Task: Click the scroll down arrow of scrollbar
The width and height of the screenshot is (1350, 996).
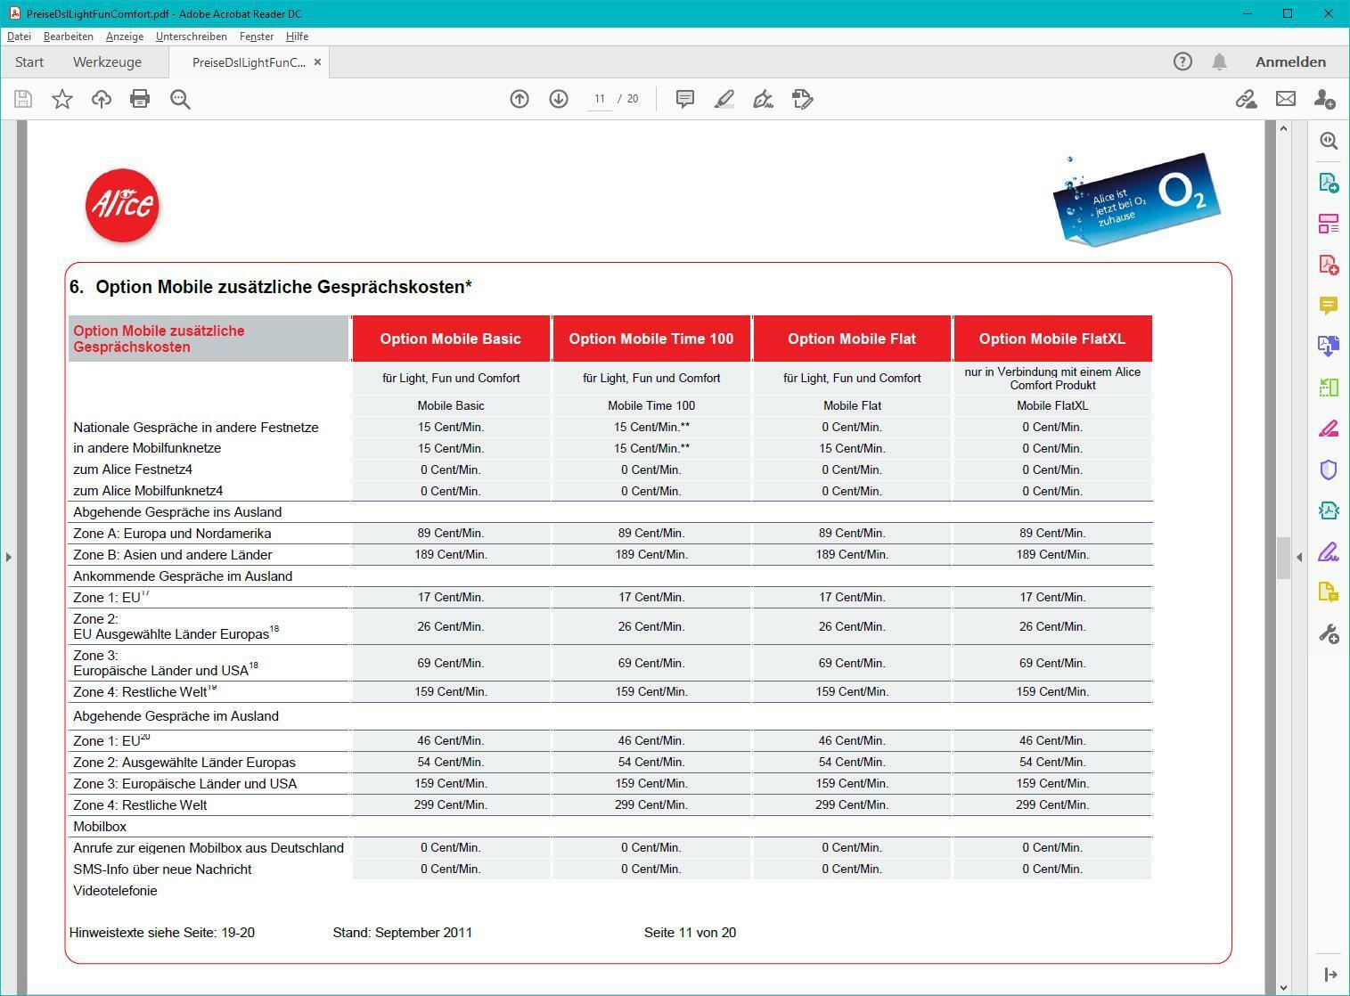Action: click(x=1283, y=987)
